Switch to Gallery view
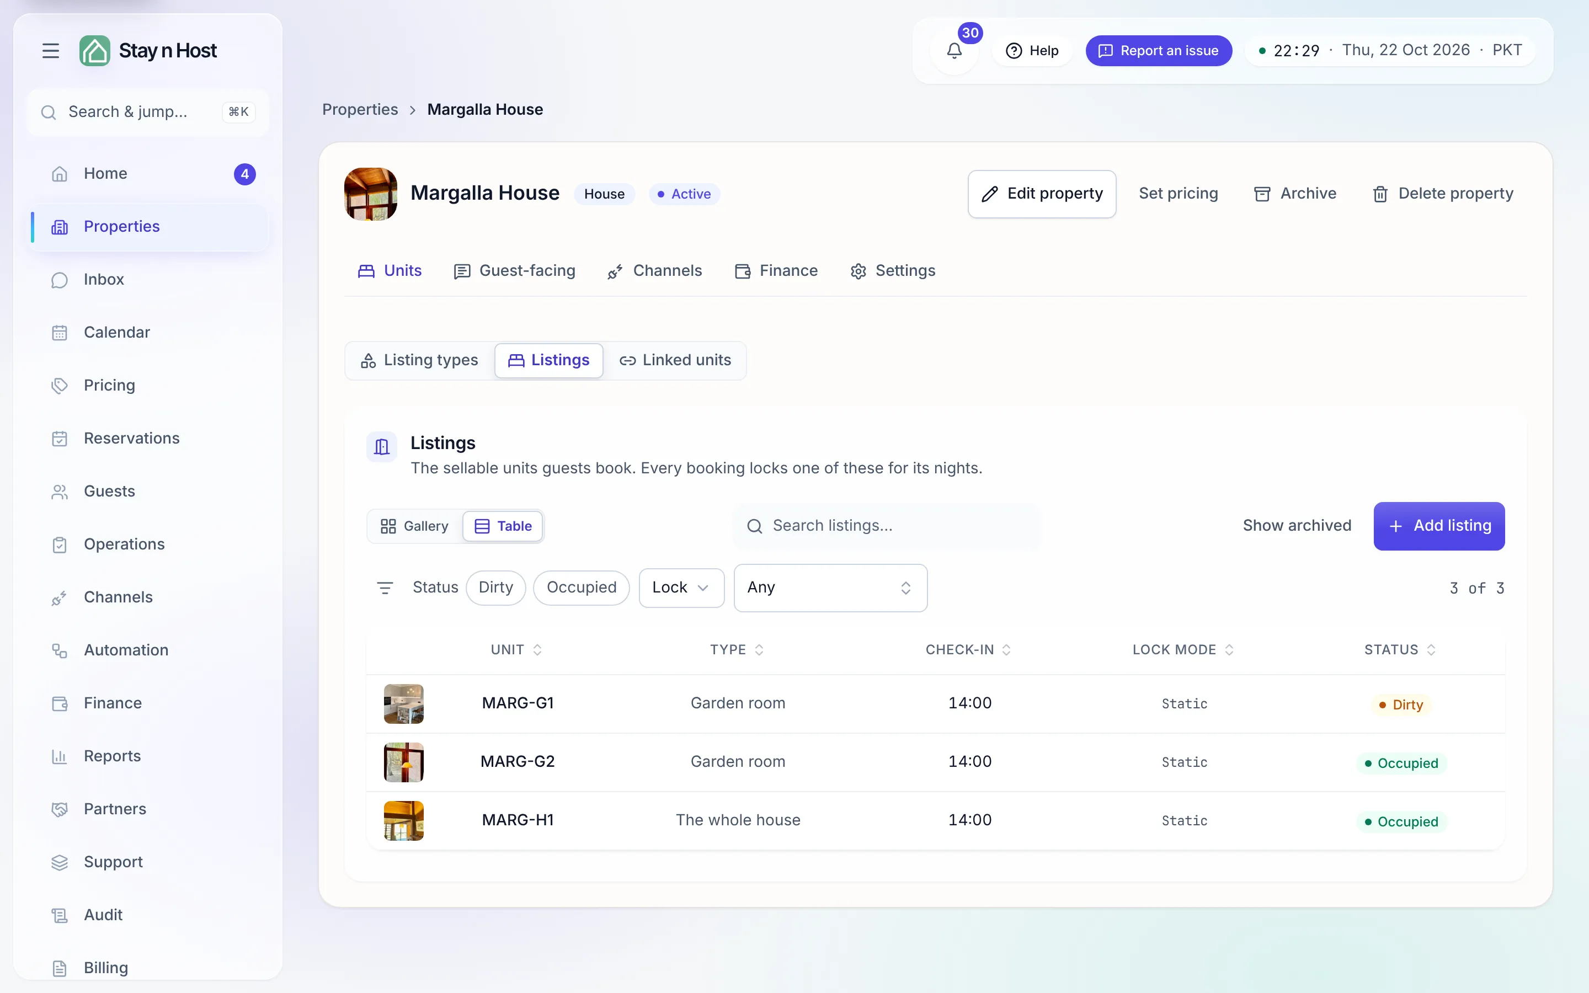The height and width of the screenshot is (993, 1589). click(414, 526)
